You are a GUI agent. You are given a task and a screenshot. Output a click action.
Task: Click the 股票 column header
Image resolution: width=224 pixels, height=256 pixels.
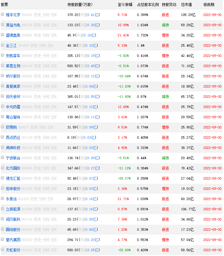[5, 5]
